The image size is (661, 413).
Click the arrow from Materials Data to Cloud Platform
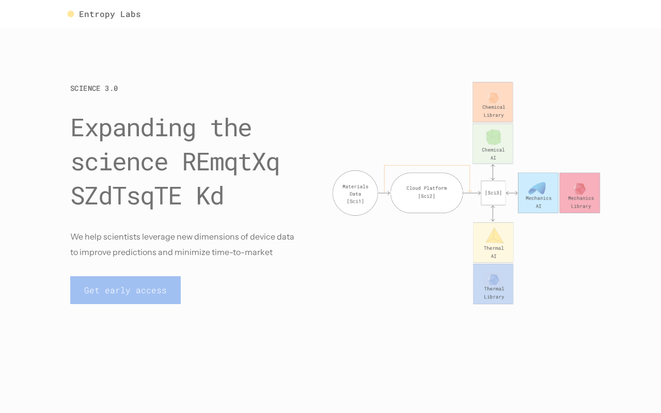coord(384,193)
